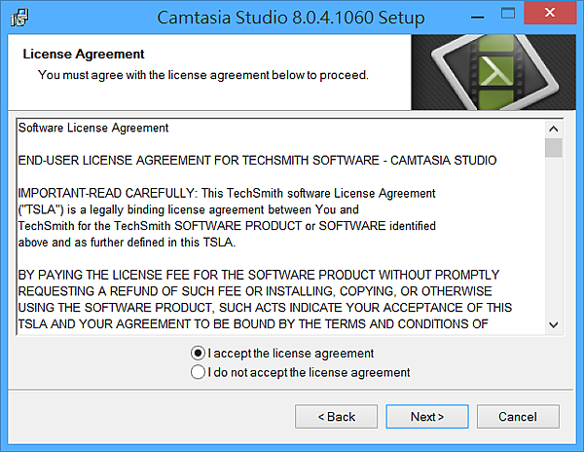Click the license text scrollbar thumb
The image size is (584, 452).
(554, 148)
